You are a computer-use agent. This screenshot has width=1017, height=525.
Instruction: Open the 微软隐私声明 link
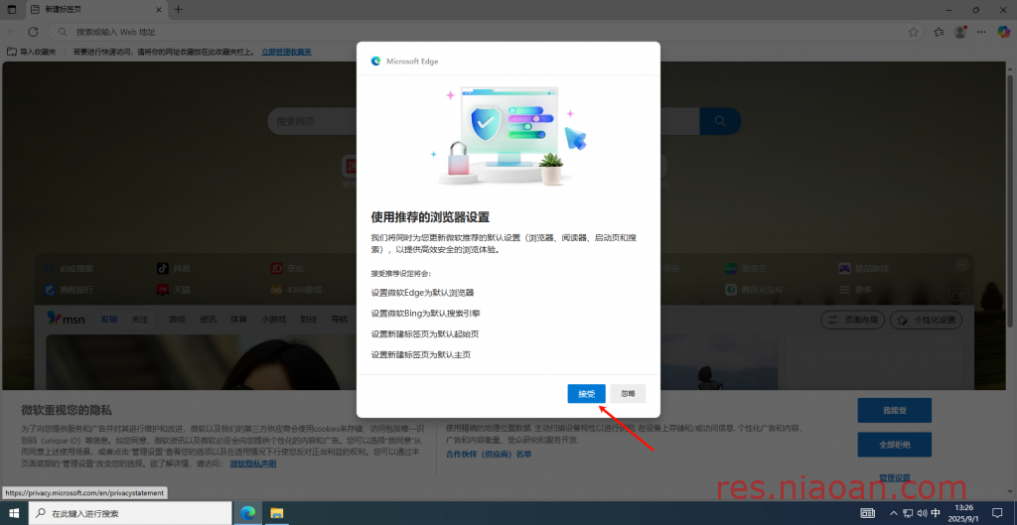(x=253, y=464)
